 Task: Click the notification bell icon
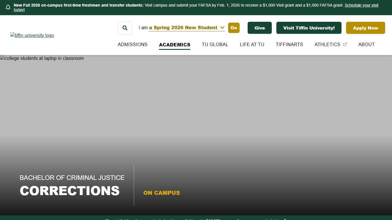point(8,7)
